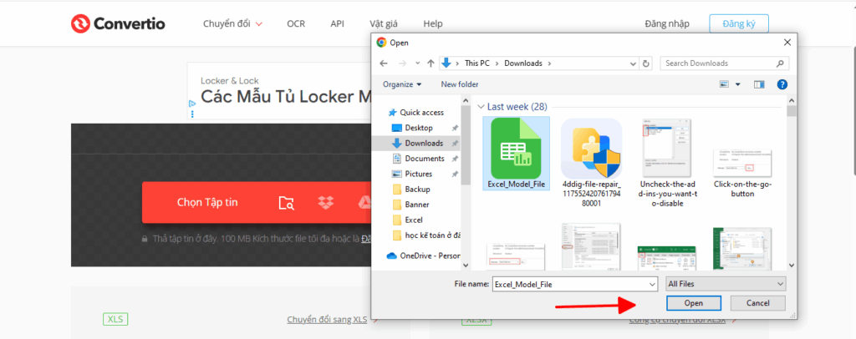Select Documents in the Quick access list
Screen dimensions: 856x339
point(424,159)
